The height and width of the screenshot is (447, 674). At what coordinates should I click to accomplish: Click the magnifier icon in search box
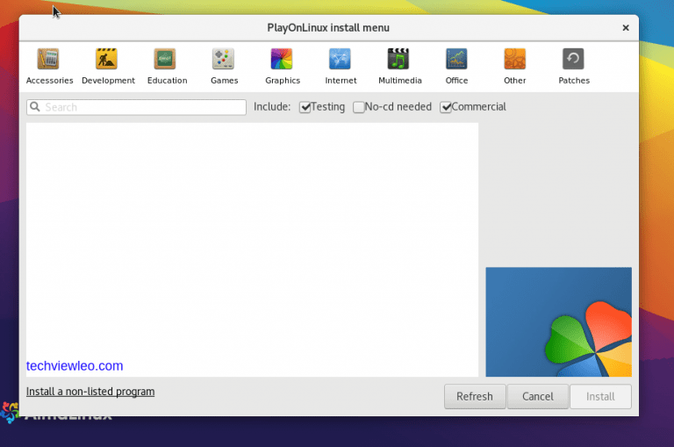35,106
